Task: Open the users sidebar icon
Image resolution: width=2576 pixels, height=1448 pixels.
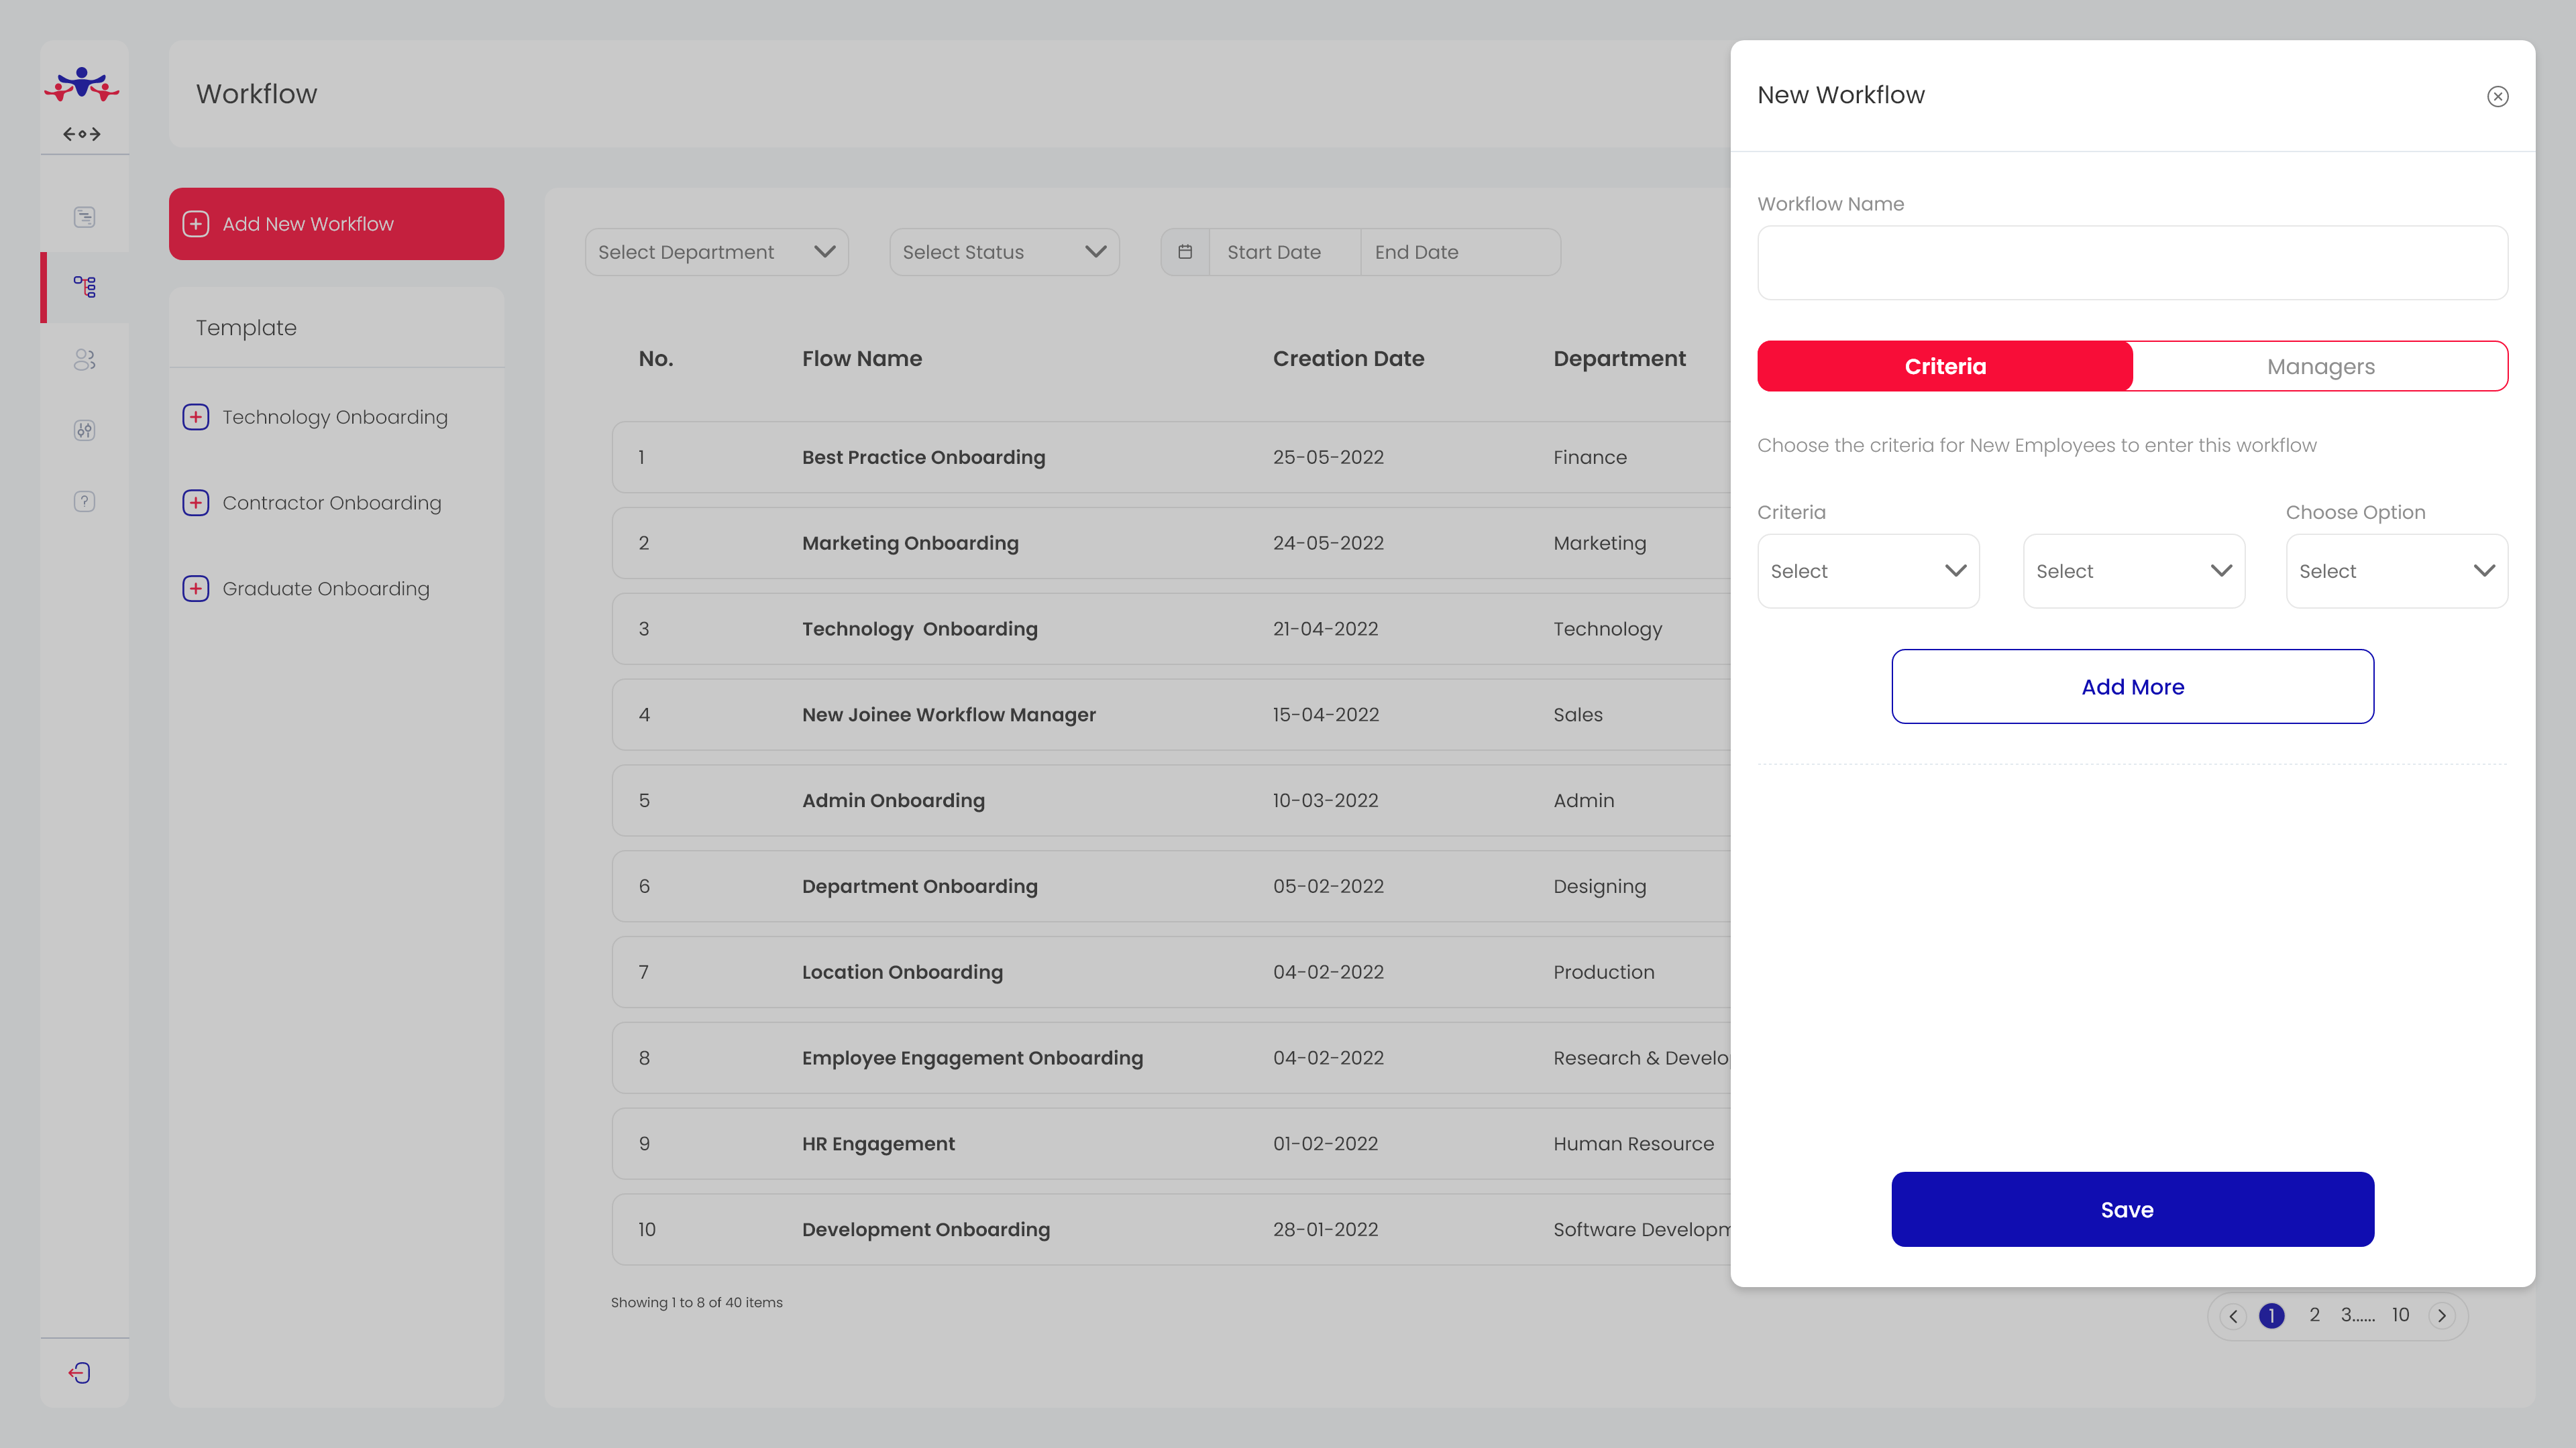Action: pyautogui.click(x=85, y=360)
